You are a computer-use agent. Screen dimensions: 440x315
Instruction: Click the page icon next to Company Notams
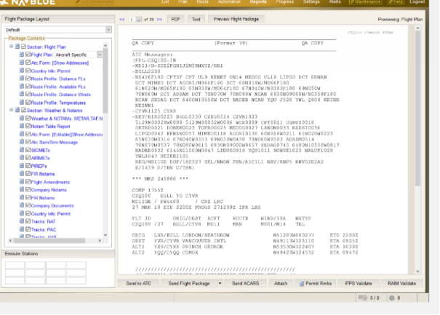tap(22, 189)
